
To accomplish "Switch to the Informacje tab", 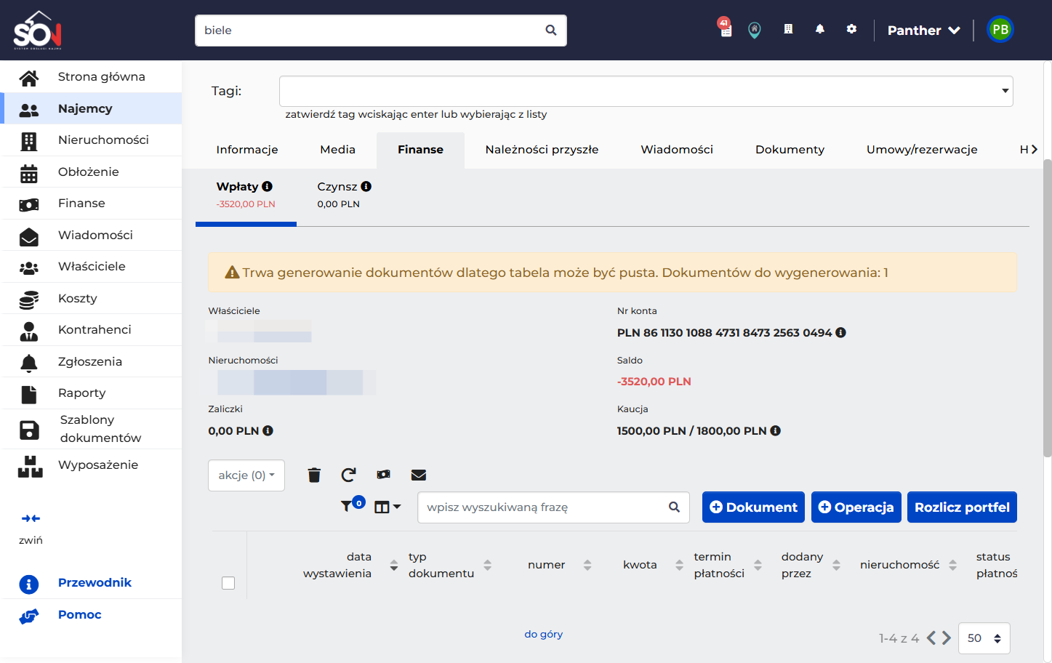I will (x=247, y=150).
